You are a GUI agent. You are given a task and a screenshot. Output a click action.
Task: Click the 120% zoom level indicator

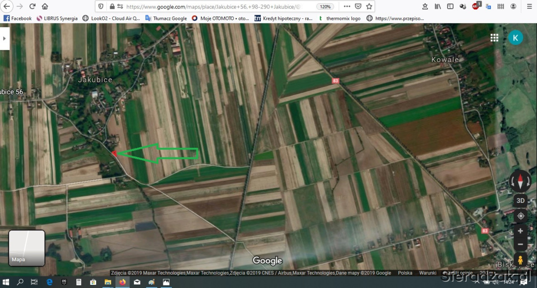tap(325, 7)
